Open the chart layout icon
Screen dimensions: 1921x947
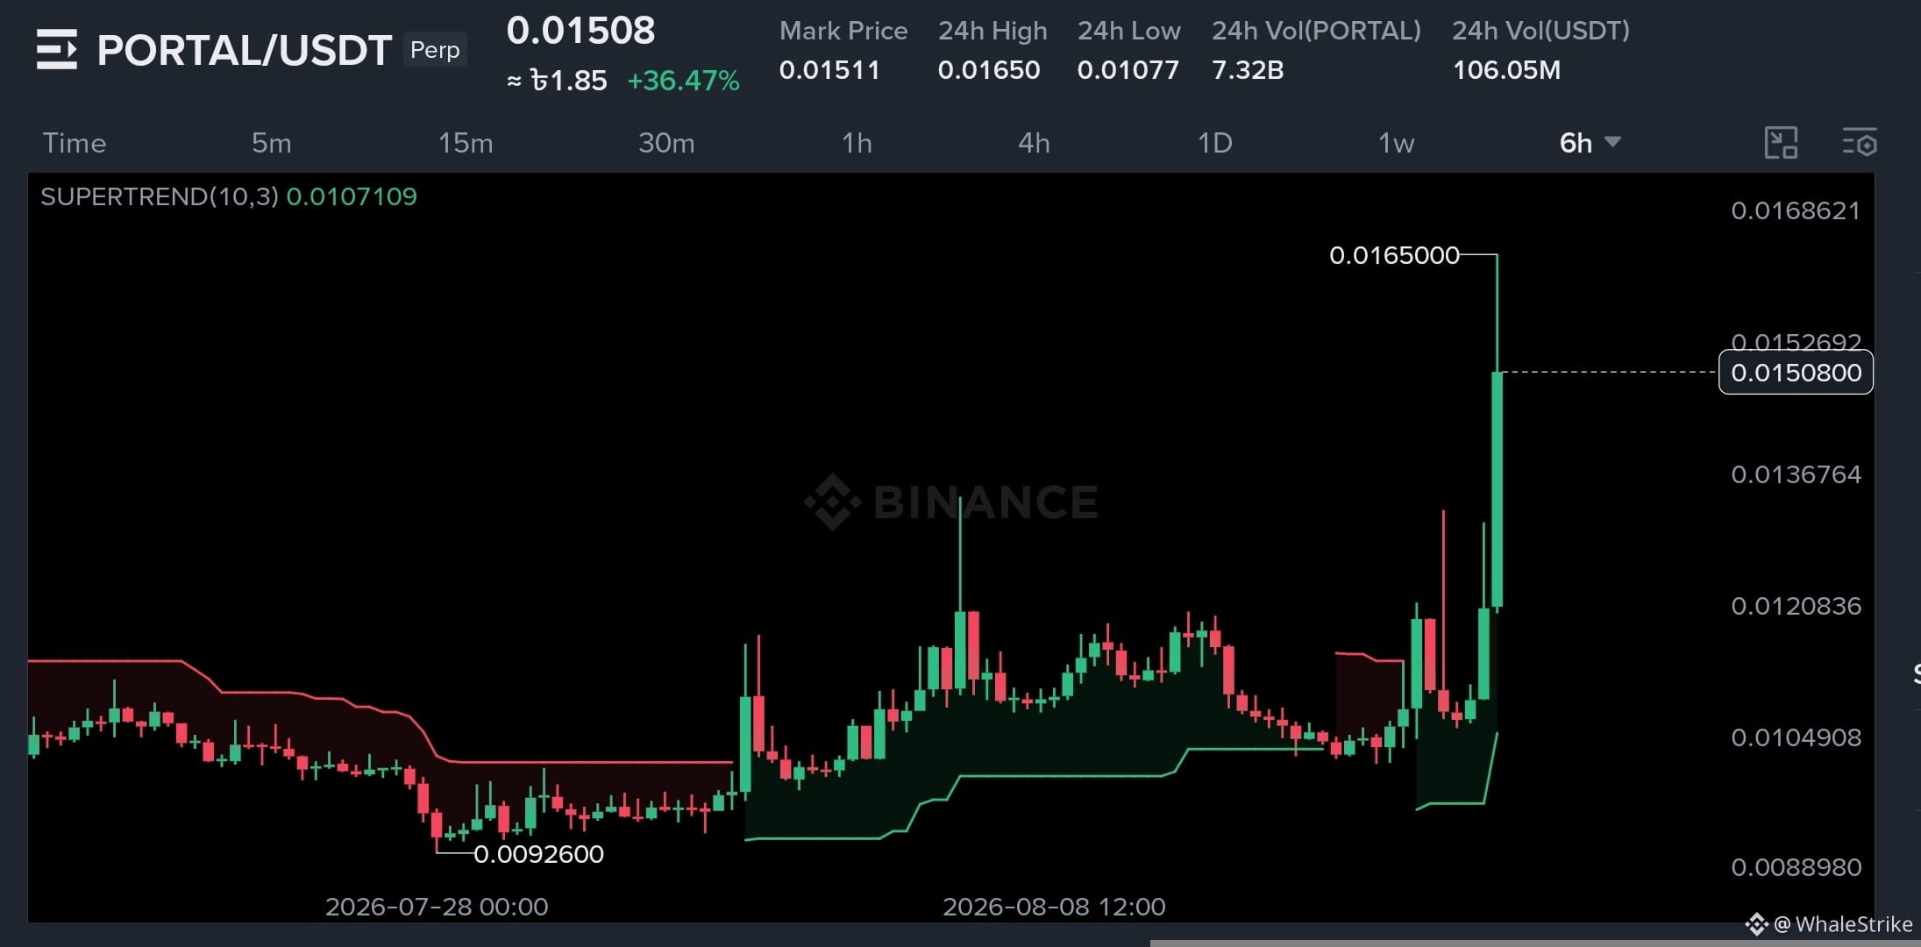click(1781, 143)
